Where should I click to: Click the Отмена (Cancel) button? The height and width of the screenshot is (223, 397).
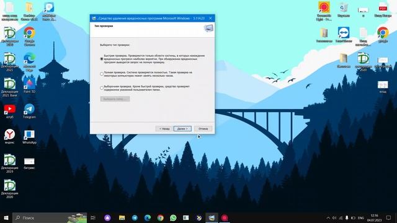tap(203, 129)
